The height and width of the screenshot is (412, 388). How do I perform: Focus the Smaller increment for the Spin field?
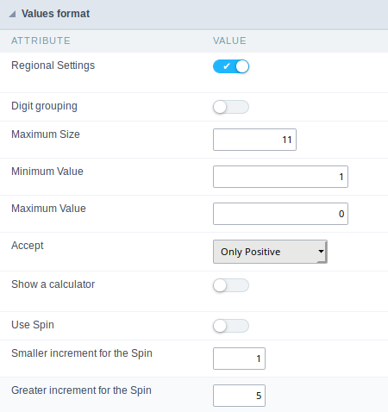tap(239, 359)
